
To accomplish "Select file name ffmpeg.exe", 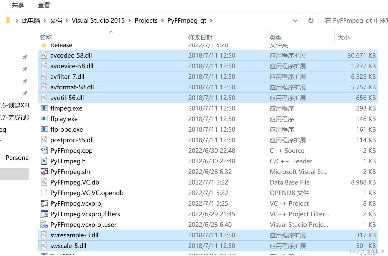I will (x=66, y=108).
